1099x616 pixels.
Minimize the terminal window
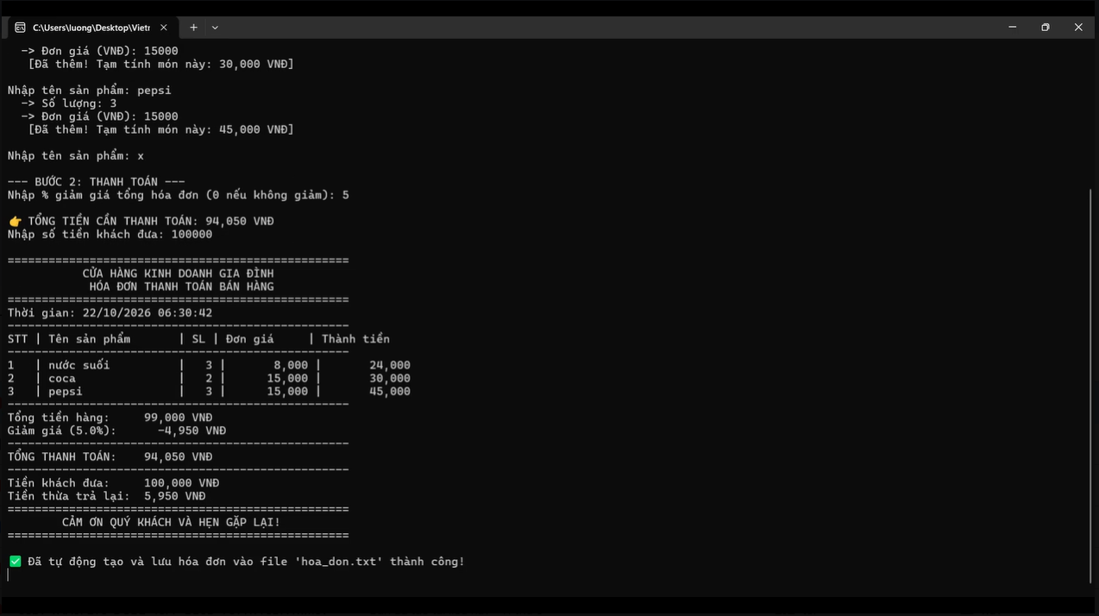point(1012,28)
